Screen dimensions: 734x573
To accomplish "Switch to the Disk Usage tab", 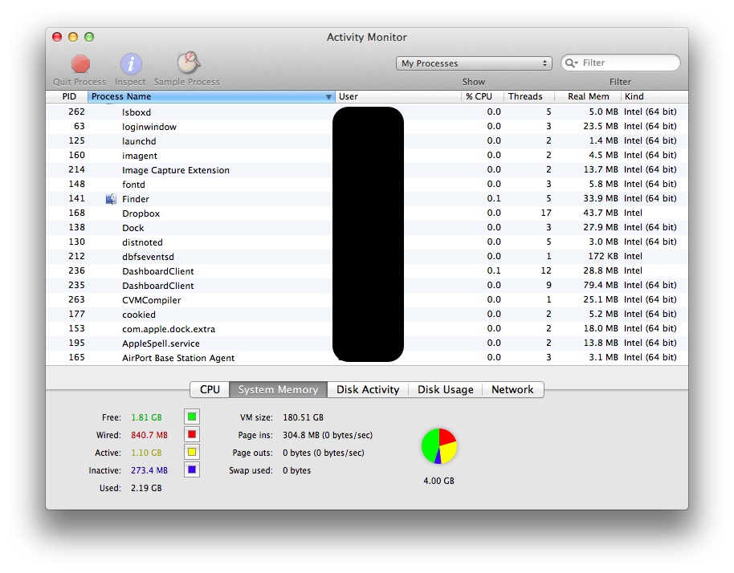I will pos(445,390).
